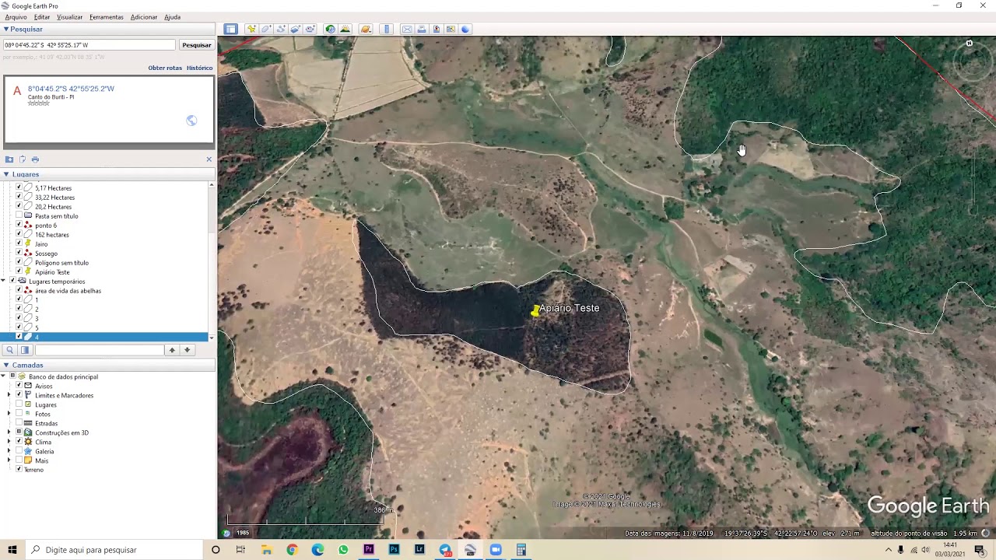Open the Arquivo menu
This screenshot has height=560, width=996.
click(x=16, y=17)
